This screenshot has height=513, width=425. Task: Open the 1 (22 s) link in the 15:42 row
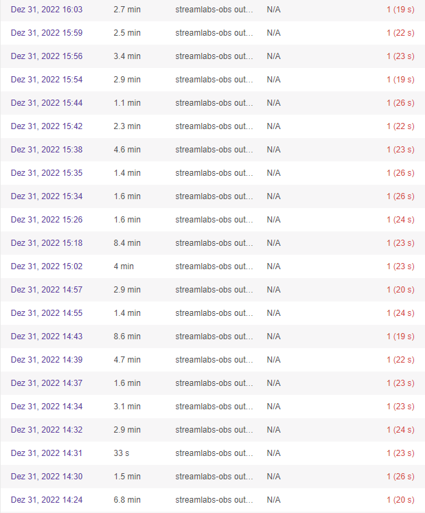400,126
